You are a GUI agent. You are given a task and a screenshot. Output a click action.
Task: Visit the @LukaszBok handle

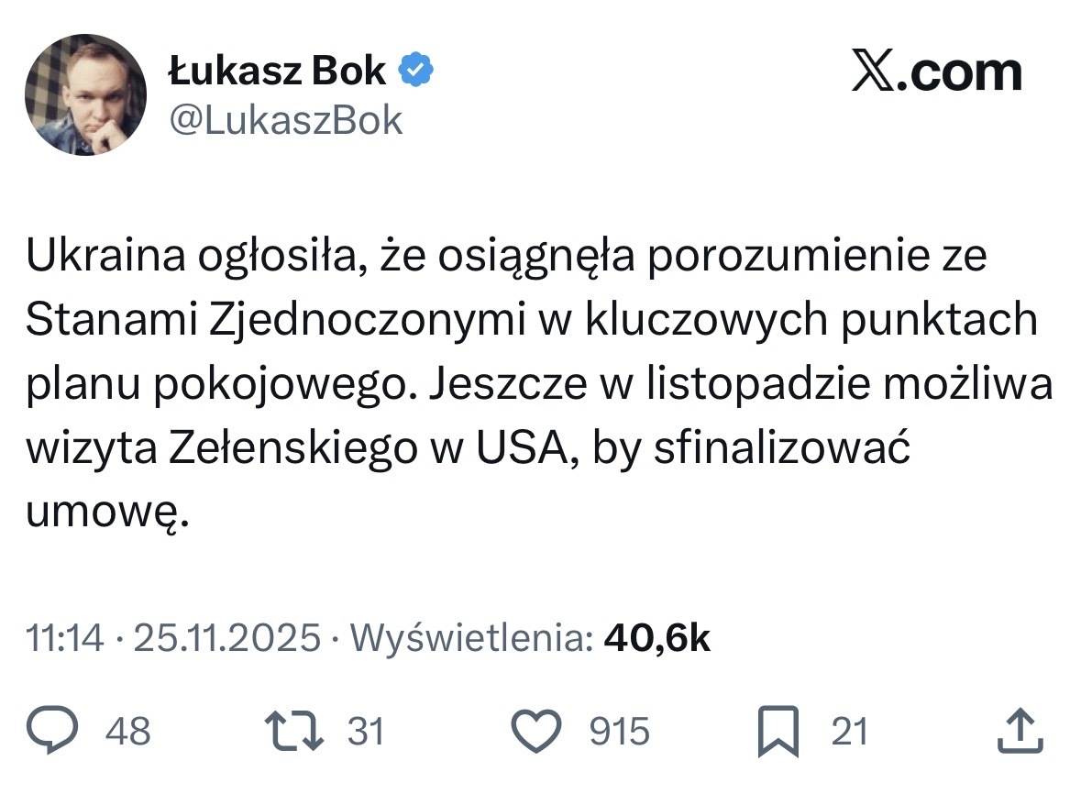(x=285, y=120)
